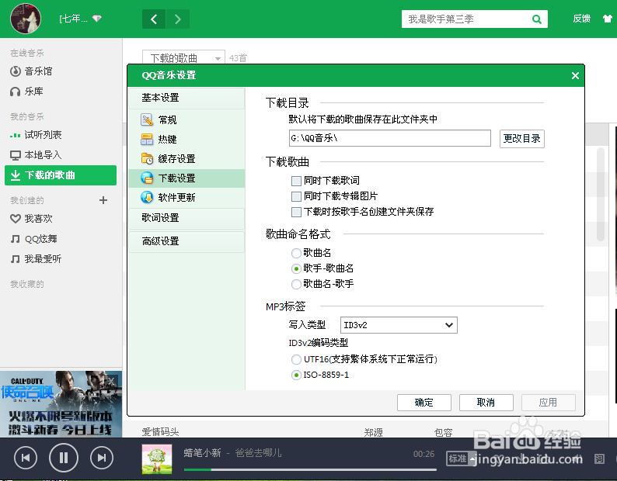Click the current song album cover
This screenshot has height=481, width=617.
click(x=157, y=459)
